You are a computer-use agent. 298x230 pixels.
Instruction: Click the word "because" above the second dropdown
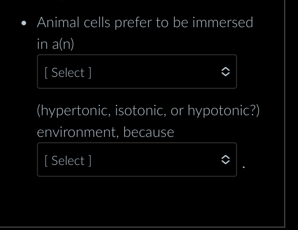(148, 132)
